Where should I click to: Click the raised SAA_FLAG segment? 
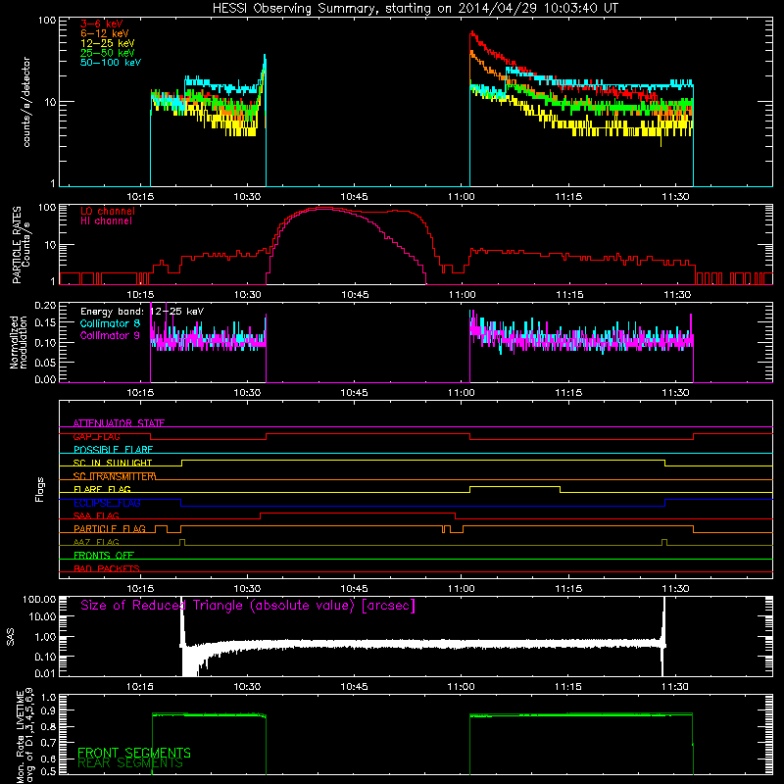358,514
